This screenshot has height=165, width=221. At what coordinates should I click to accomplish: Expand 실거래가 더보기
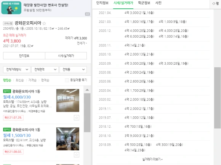(x=152, y=159)
